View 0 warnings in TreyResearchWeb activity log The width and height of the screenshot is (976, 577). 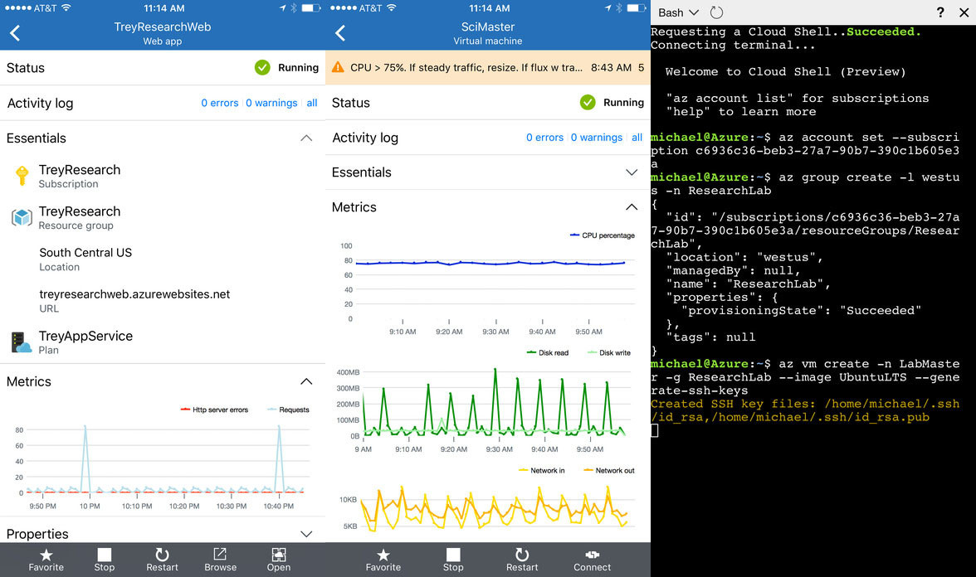(271, 103)
